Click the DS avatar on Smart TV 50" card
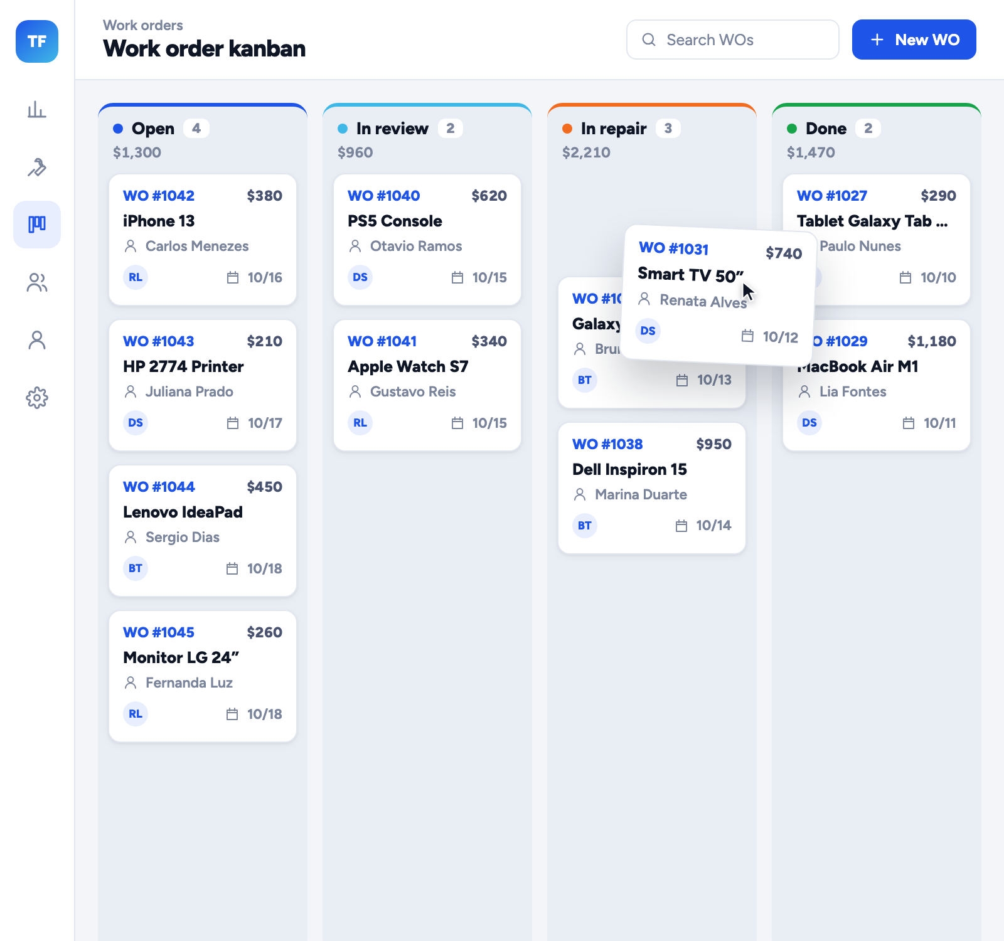The width and height of the screenshot is (1004, 941). click(648, 331)
